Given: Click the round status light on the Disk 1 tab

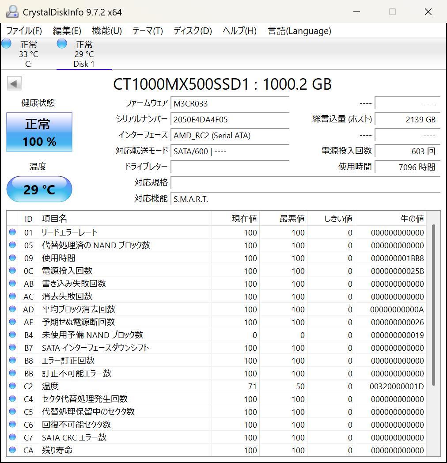Looking at the screenshot, I should tap(61, 43).
